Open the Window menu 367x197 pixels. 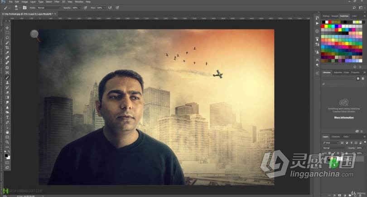79,2
